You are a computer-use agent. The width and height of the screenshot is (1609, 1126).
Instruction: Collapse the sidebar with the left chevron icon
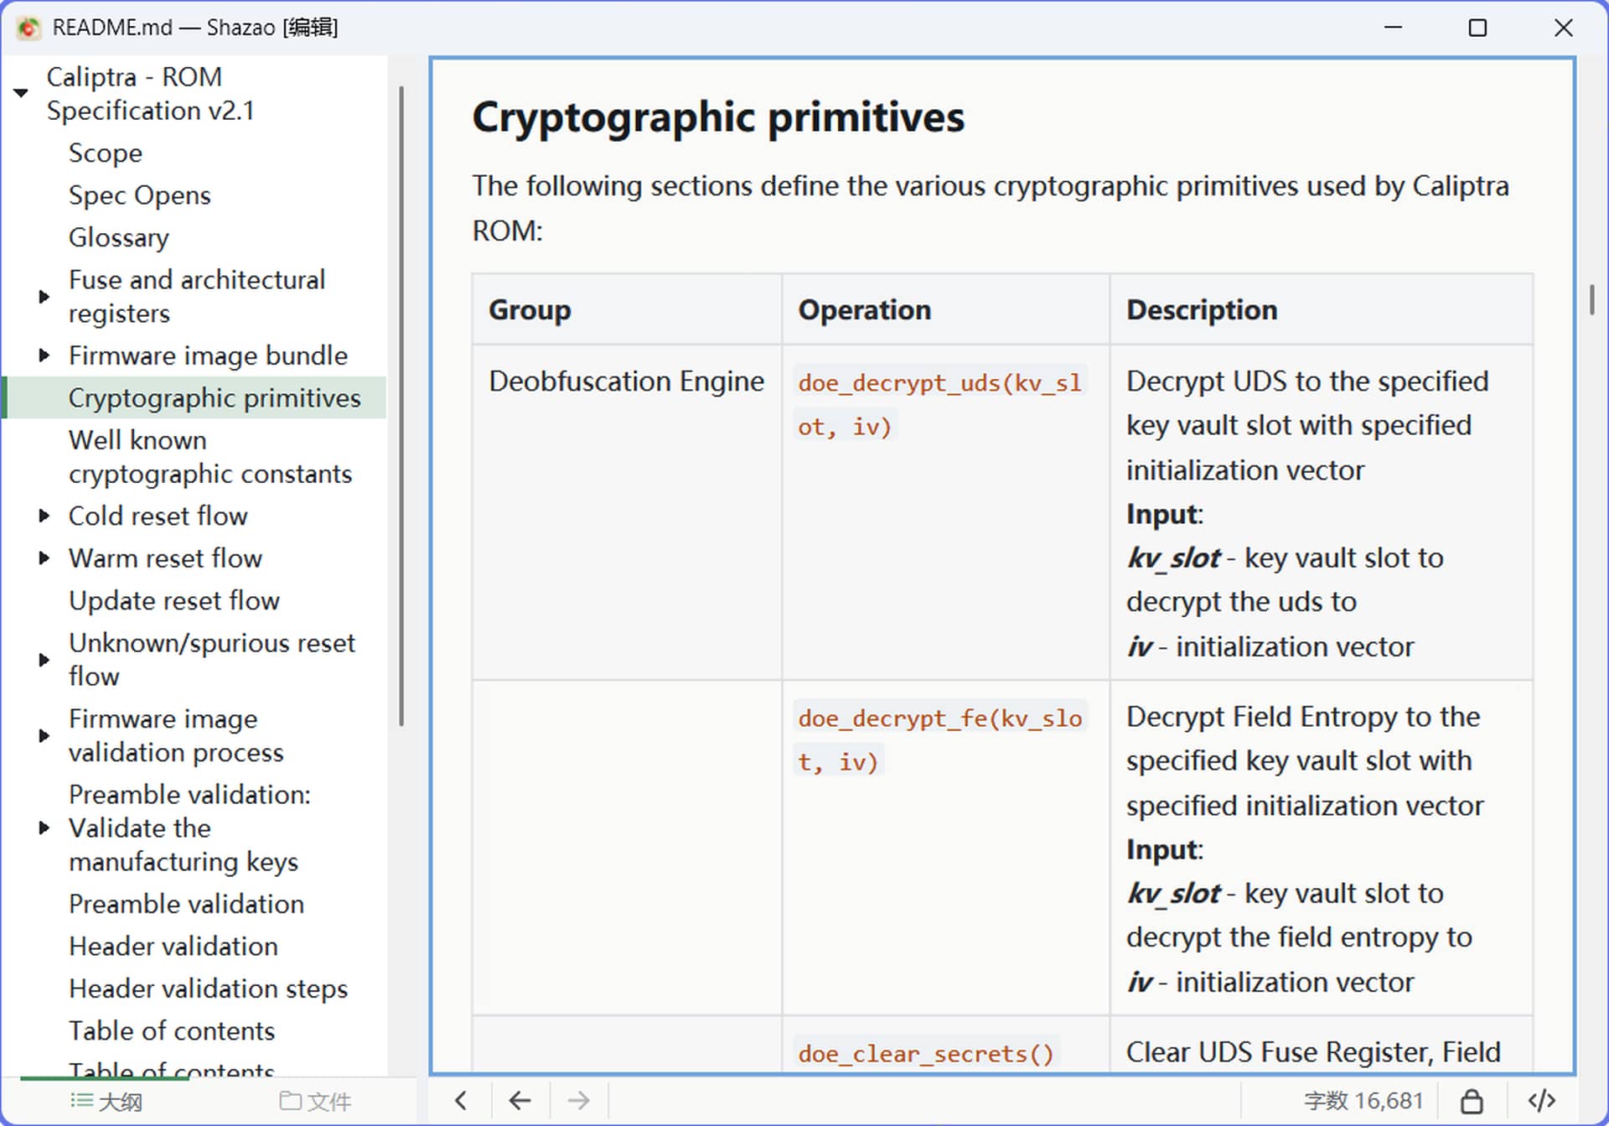click(461, 1100)
